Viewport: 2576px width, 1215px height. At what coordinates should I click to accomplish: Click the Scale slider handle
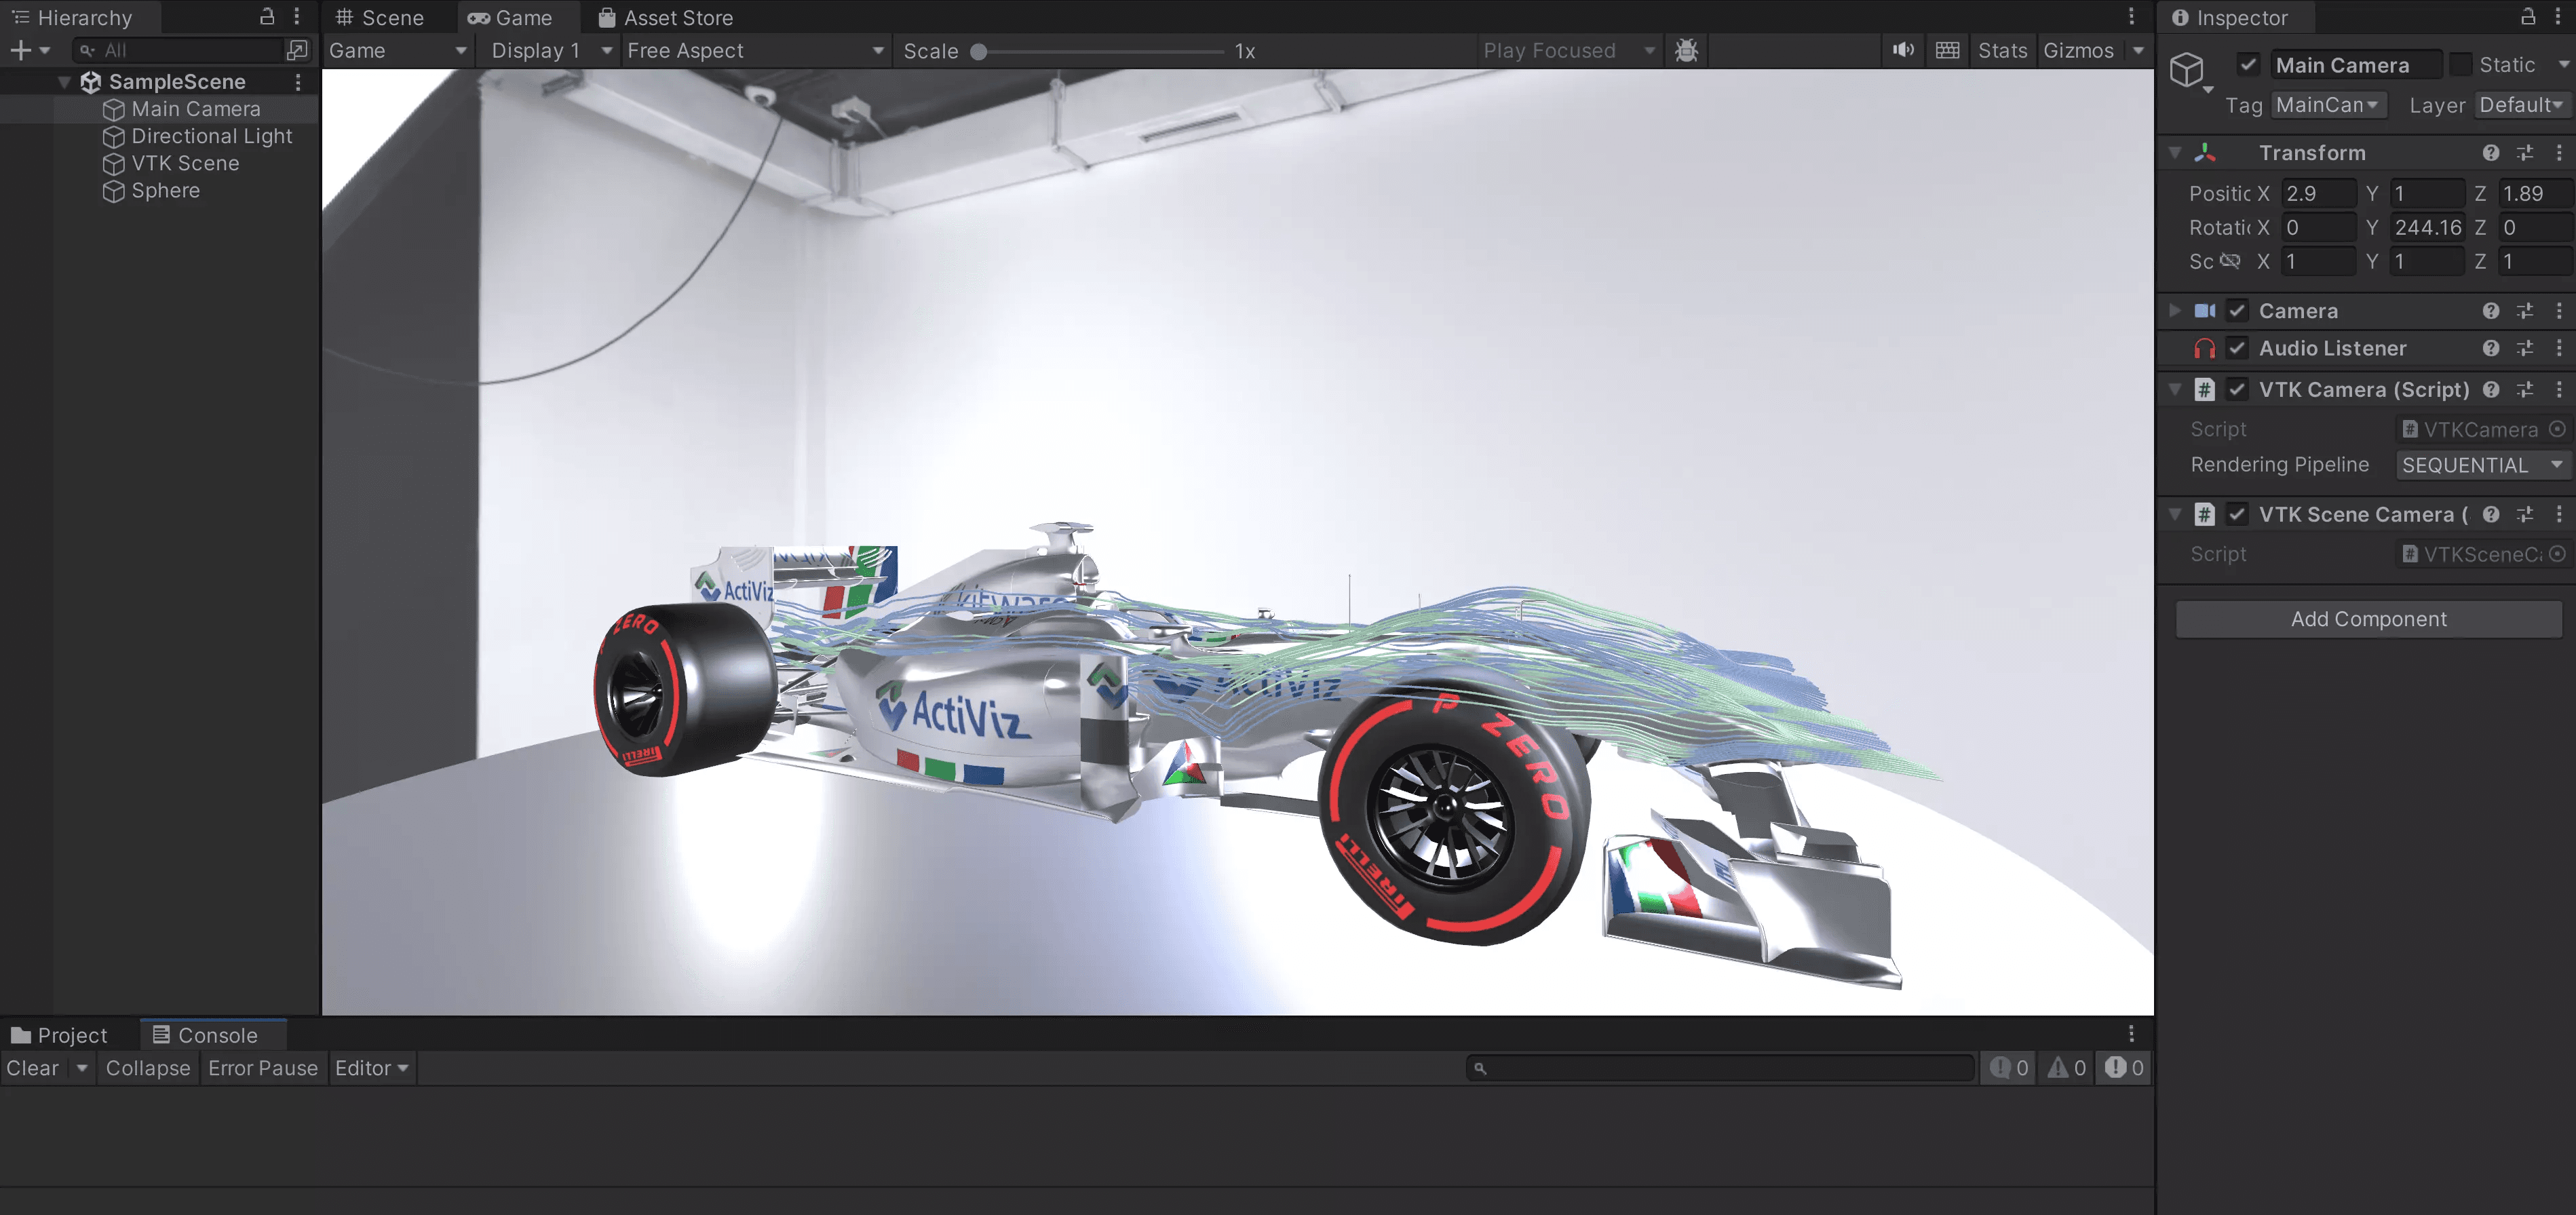(979, 51)
